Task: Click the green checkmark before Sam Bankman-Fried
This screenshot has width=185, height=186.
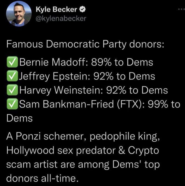Action: tap(12, 104)
